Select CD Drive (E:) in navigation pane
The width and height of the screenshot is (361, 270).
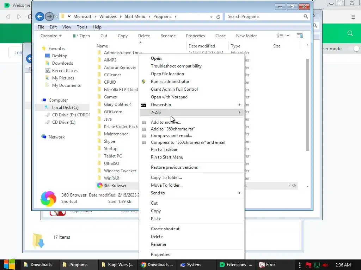(63, 122)
